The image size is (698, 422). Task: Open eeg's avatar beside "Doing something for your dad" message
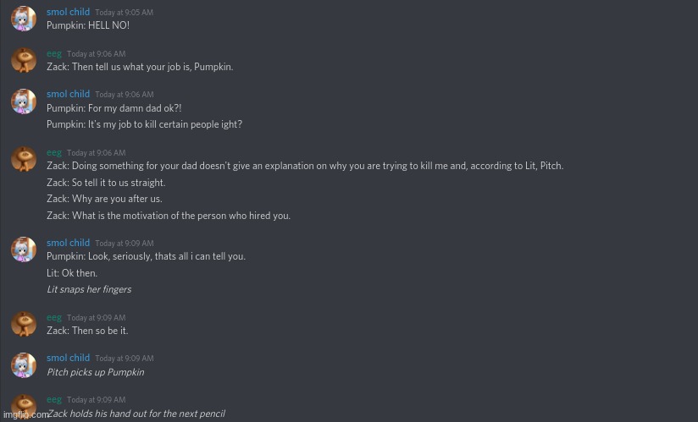tap(24, 159)
